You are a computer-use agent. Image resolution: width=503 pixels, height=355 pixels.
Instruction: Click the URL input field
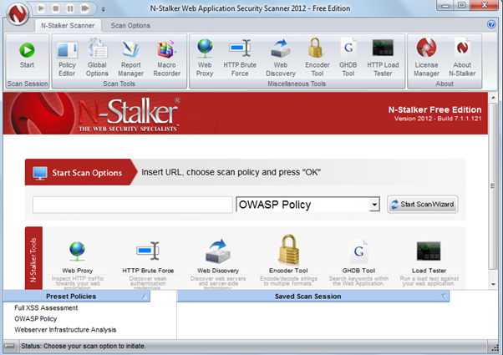(132, 205)
